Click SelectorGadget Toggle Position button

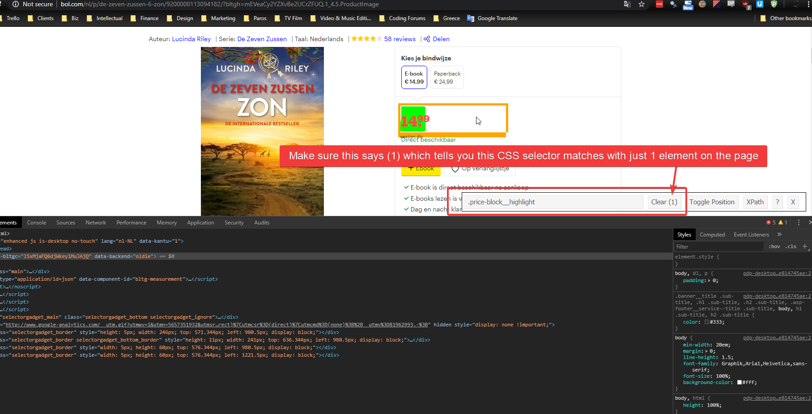click(x=712, y=202)
